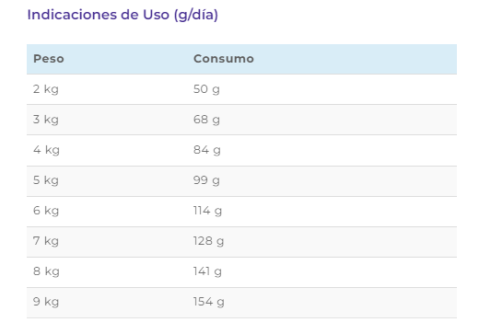Click the 68 g consumption value
Viewport: 479px width, 334px height.
(x=206, y=120)
